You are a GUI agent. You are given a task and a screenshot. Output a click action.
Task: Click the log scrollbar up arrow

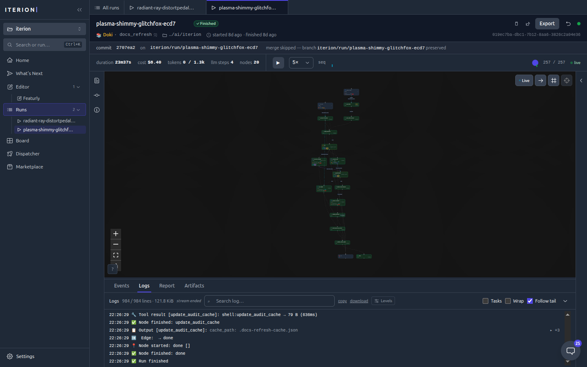pyautogui.click(x=567, y=315)
